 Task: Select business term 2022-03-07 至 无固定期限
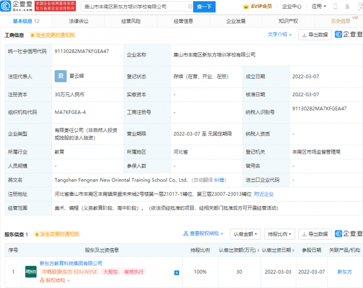coord(203,134)
